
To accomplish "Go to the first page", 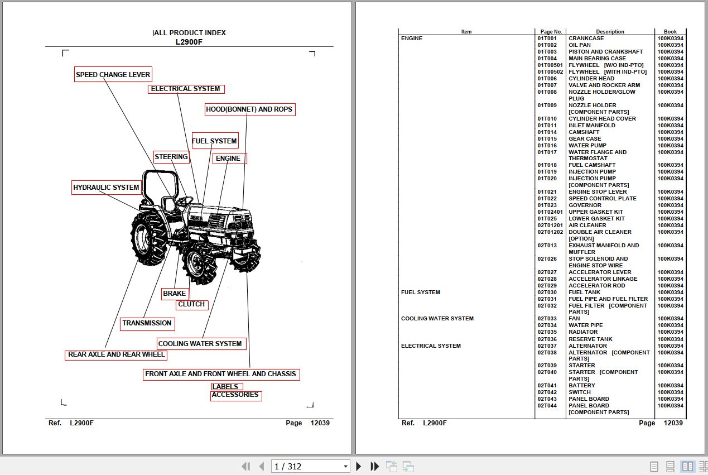I will pyautogui.click(x=245, y=466).
